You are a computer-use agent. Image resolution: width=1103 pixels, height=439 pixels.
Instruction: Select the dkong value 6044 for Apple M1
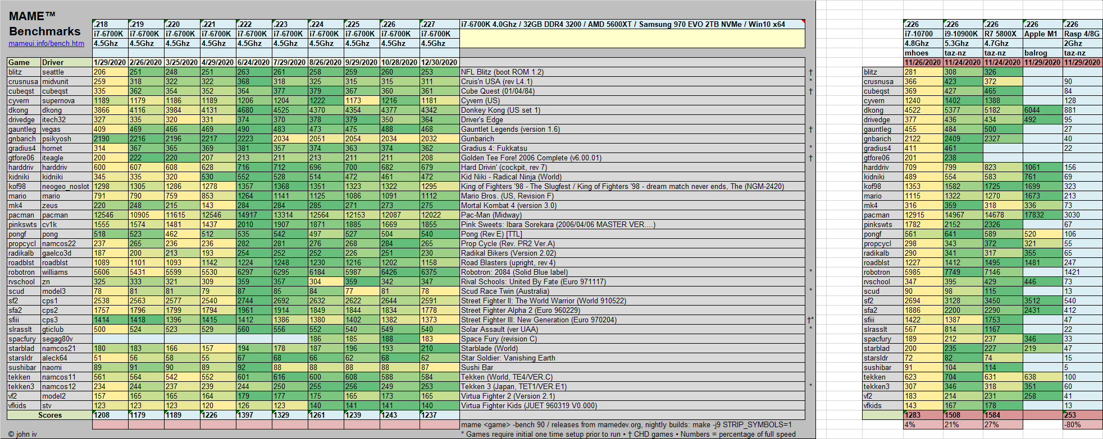1042,110
